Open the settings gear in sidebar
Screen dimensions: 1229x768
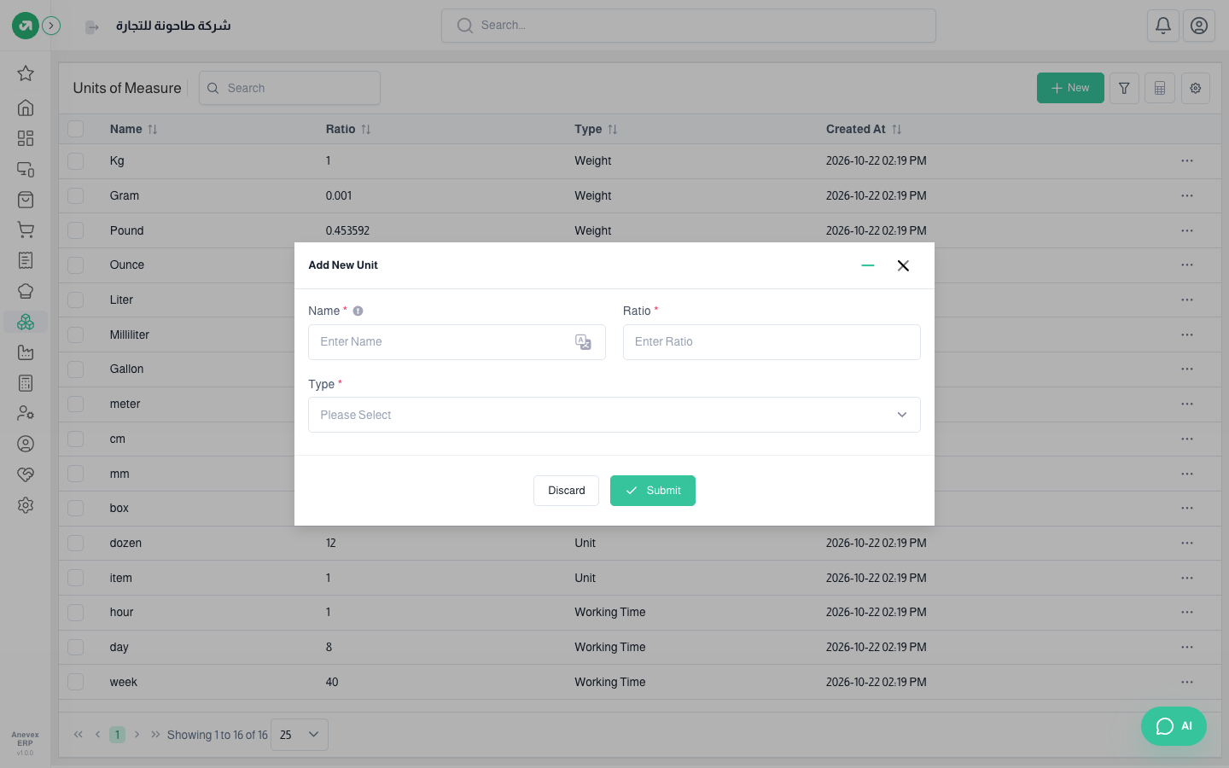26,505
